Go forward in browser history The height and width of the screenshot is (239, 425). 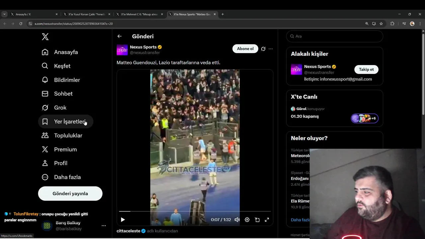click(x=13, y=24)
